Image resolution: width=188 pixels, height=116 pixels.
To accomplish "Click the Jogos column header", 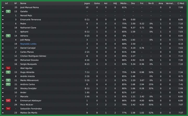I will pyautogui.click(x=87, y=3).
